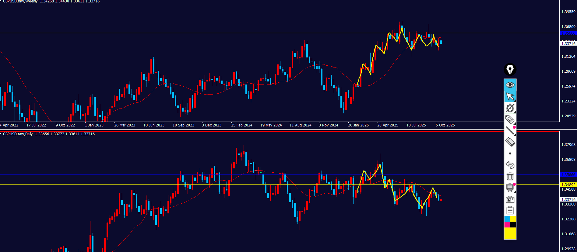Select the cursor arrow tool
The height and width of the screenshot is (252, 577).
pos(510,96)
